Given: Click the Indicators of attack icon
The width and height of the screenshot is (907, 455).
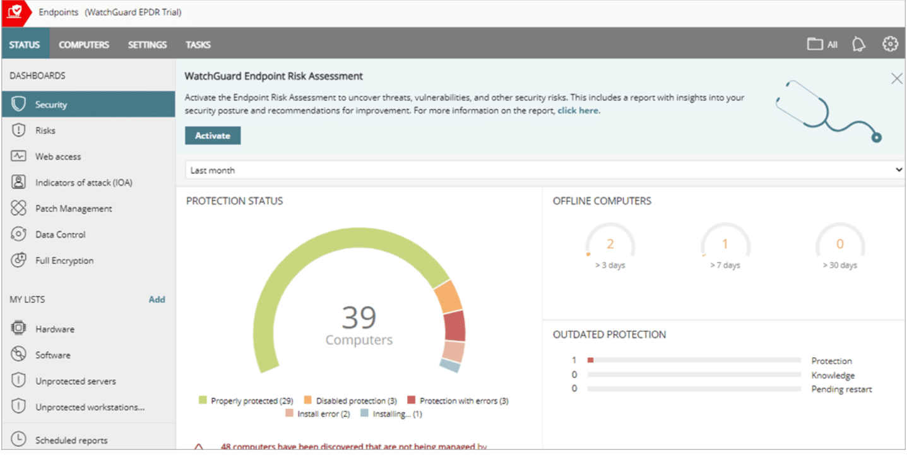Looking at the screenshot, I should (19, 182).
